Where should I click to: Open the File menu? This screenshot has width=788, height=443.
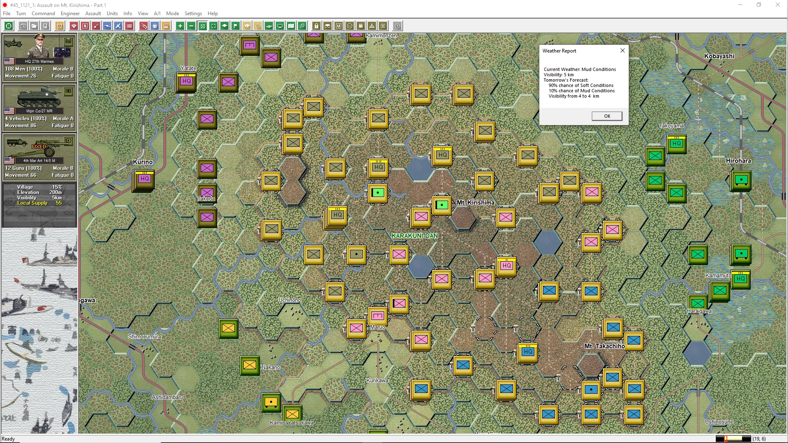tap(7, 14)
